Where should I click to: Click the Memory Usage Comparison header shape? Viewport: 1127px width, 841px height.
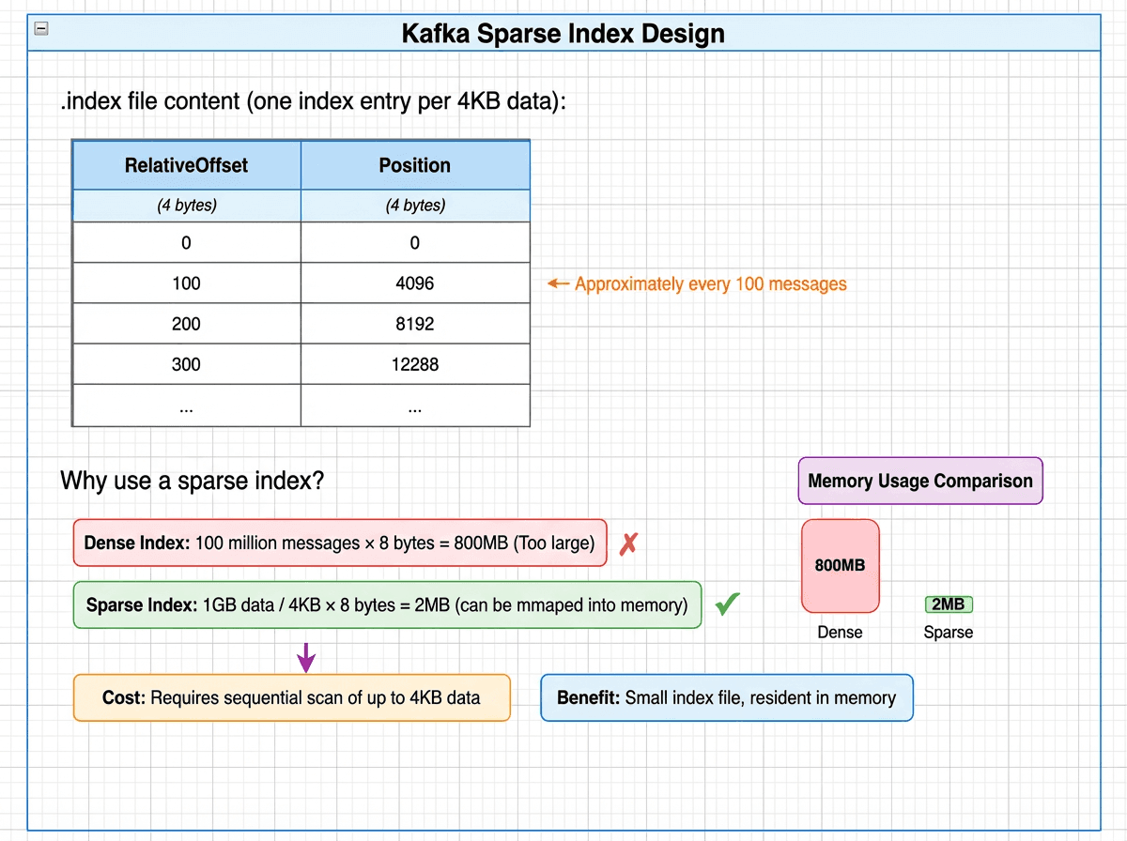point(919,481)
